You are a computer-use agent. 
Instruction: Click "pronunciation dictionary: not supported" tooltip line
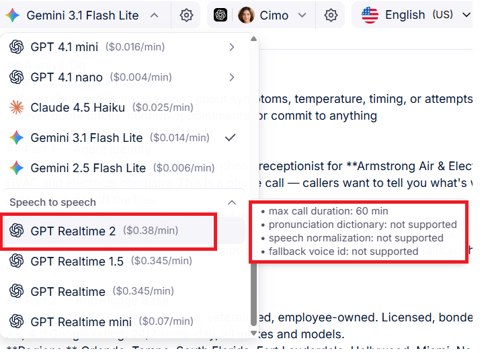(x=362, y=225)
